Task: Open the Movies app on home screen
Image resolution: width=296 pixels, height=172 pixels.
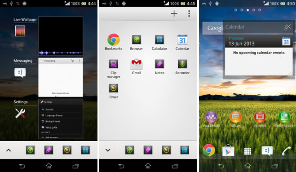Action: coord(260,117)
